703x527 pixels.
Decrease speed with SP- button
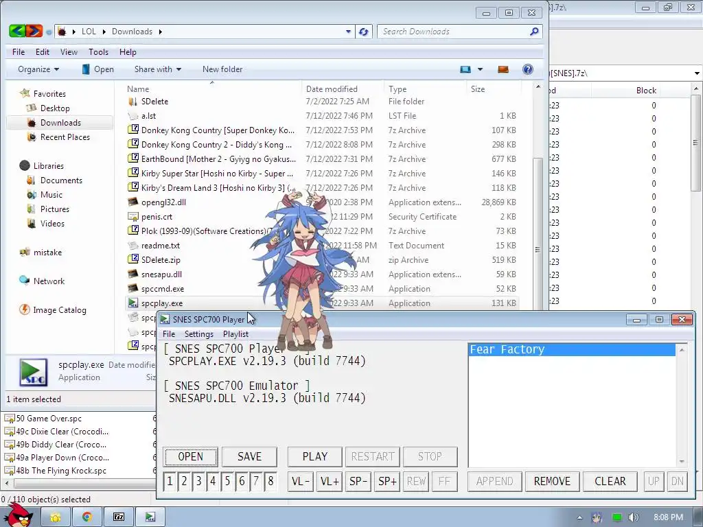click(x=358, y=481)
